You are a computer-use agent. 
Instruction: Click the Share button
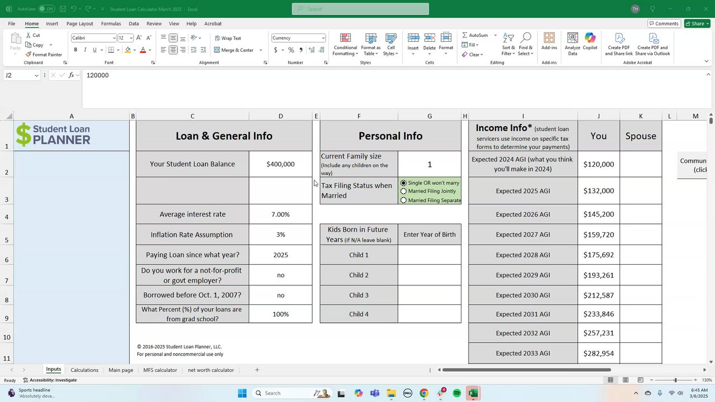pyautogui.click(x=695, y=23)
